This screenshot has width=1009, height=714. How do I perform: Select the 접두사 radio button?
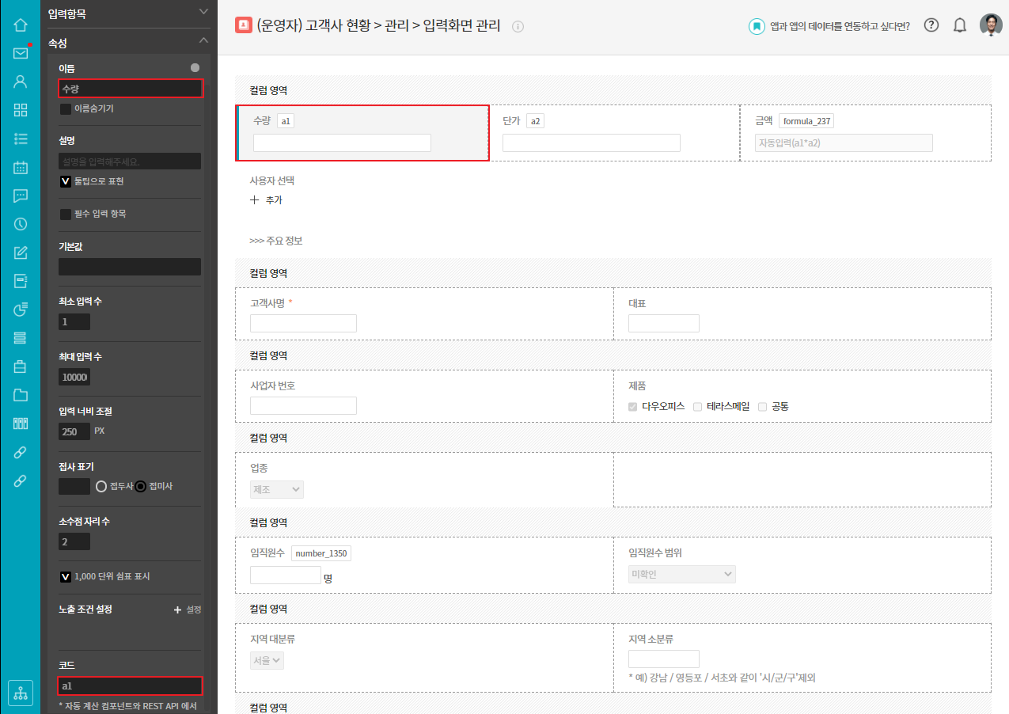pyautogui.click(x=101, y=486)
